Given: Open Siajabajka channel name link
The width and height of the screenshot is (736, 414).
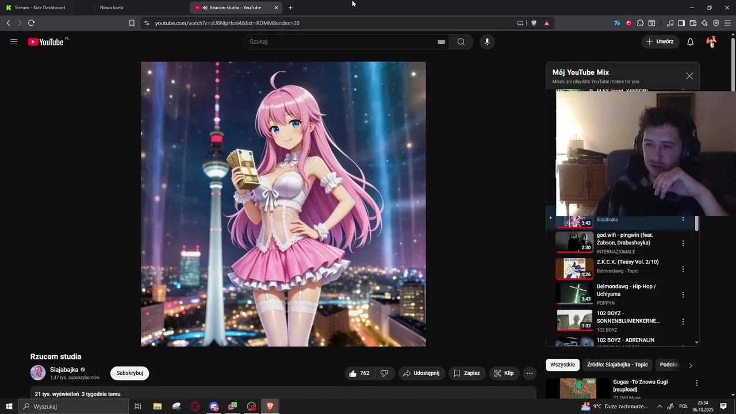Looking at the screenshot, I should pos(64,370).
